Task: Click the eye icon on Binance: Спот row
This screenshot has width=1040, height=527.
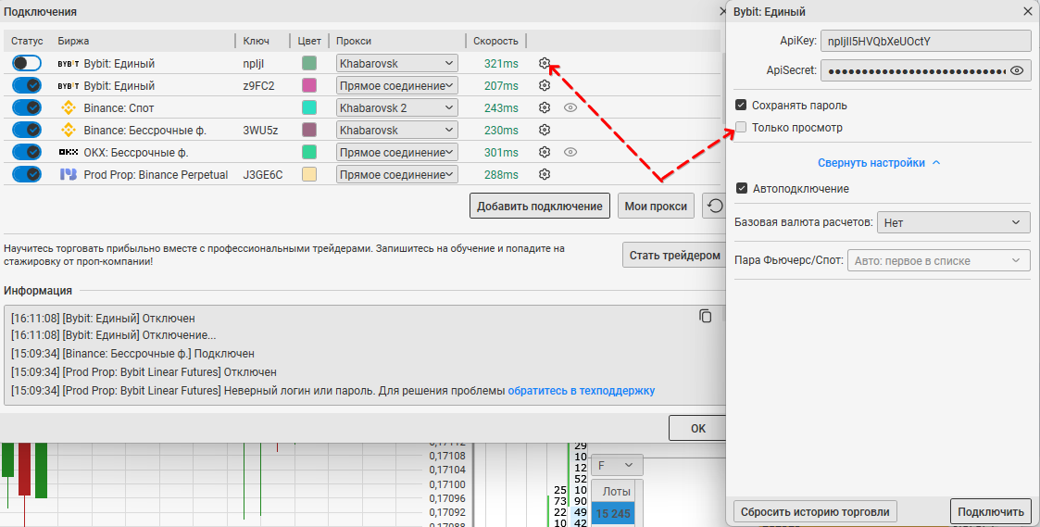Action: [x=570, y=107]
